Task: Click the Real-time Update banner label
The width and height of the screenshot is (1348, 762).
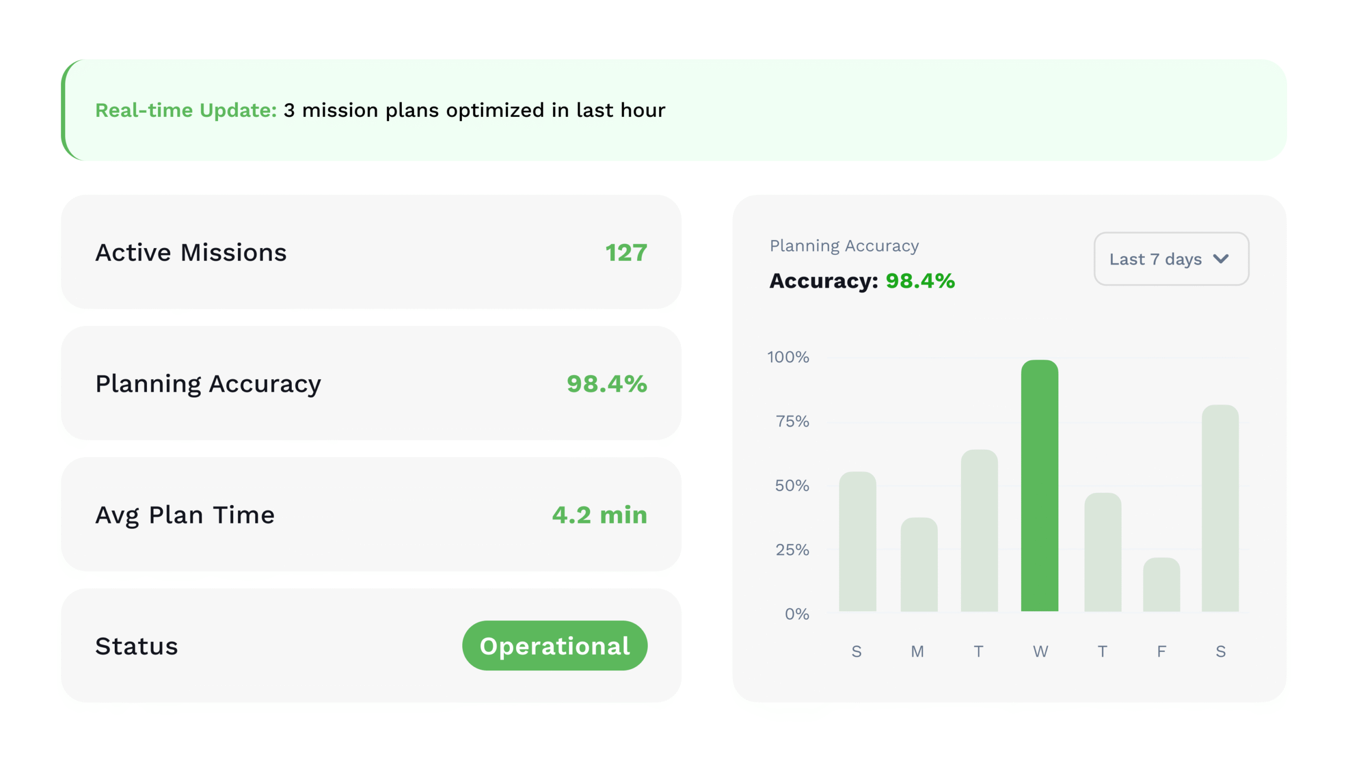Action: 185,110
